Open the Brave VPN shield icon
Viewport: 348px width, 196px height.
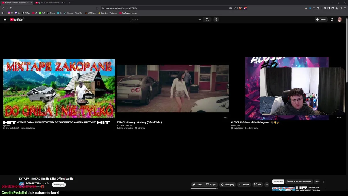click(341, 8)
